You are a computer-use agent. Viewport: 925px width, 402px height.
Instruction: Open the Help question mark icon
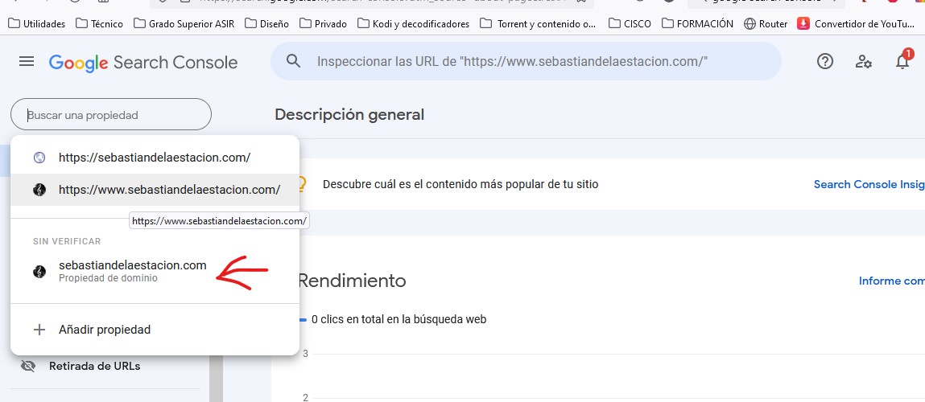tap(824, 61)
